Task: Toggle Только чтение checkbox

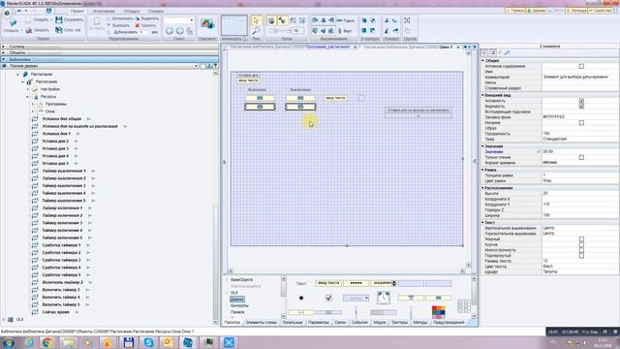Action: (581, 157)
